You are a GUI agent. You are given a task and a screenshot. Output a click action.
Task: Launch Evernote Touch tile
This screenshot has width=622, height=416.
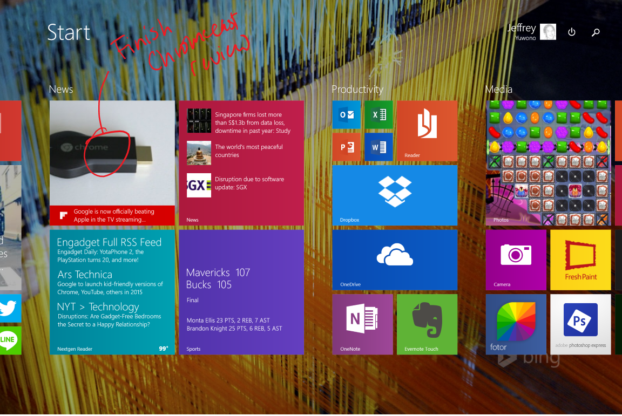pos(427,324)
